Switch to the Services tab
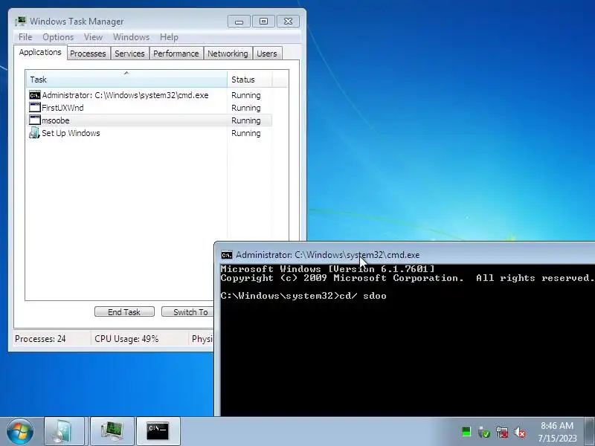This screenshot has height=446, width=595. (x=129, y=54)
